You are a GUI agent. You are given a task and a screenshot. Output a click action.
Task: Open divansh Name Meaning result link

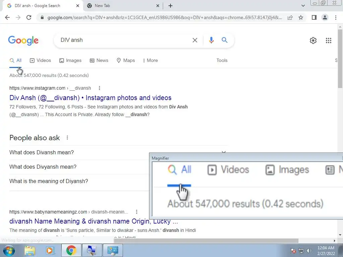[94, 221]
